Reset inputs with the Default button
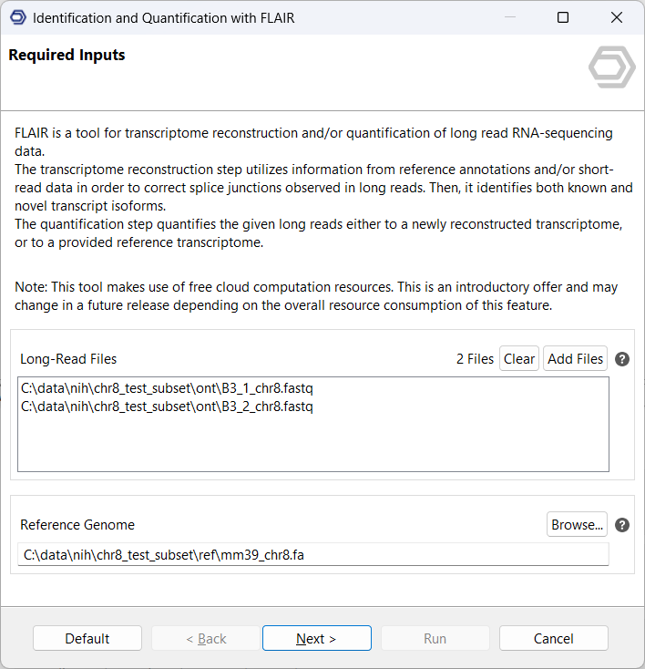This screenshot has height=669, width=645. (87, 638)
